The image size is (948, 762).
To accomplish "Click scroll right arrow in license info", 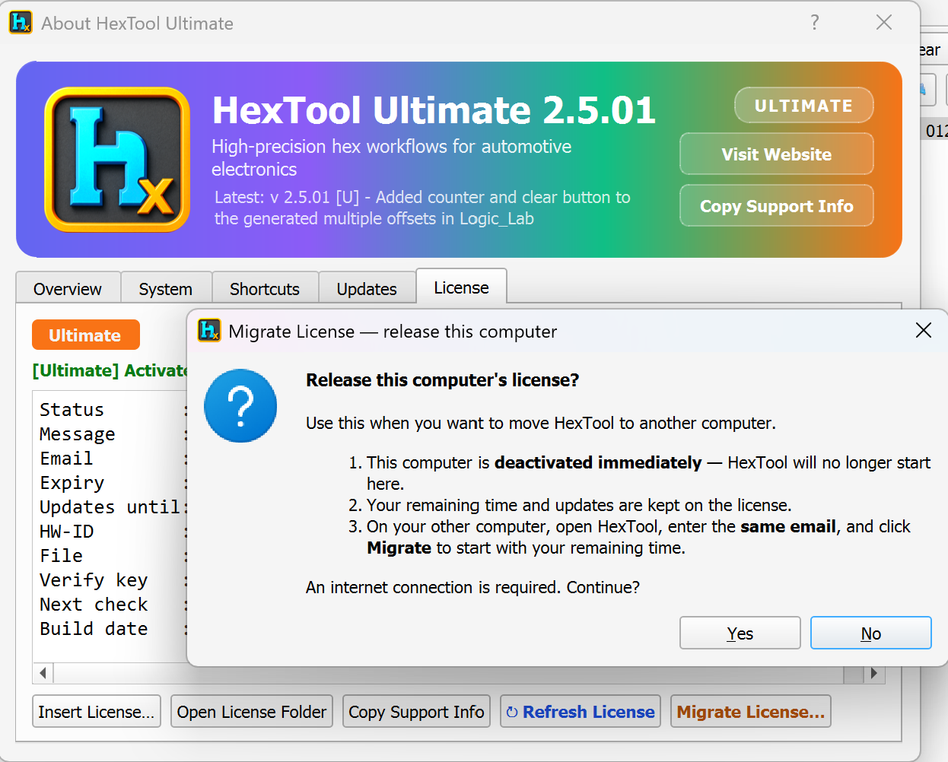I will (874, 673).
